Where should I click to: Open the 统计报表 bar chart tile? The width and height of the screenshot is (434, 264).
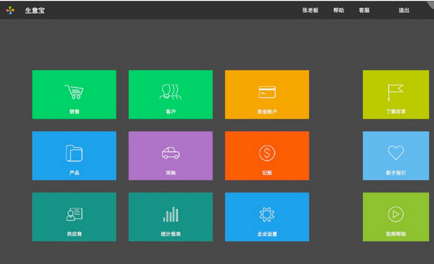coord(171,217)
